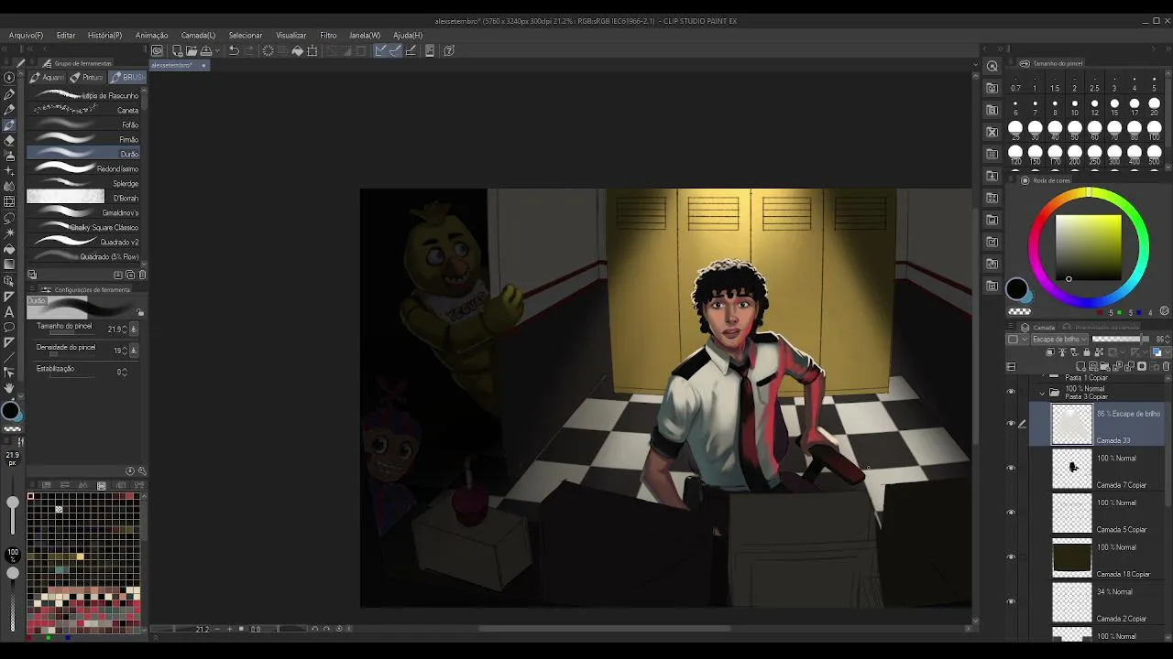Click the Quick Access magnifier icon in right dock

tap(992, 66)
